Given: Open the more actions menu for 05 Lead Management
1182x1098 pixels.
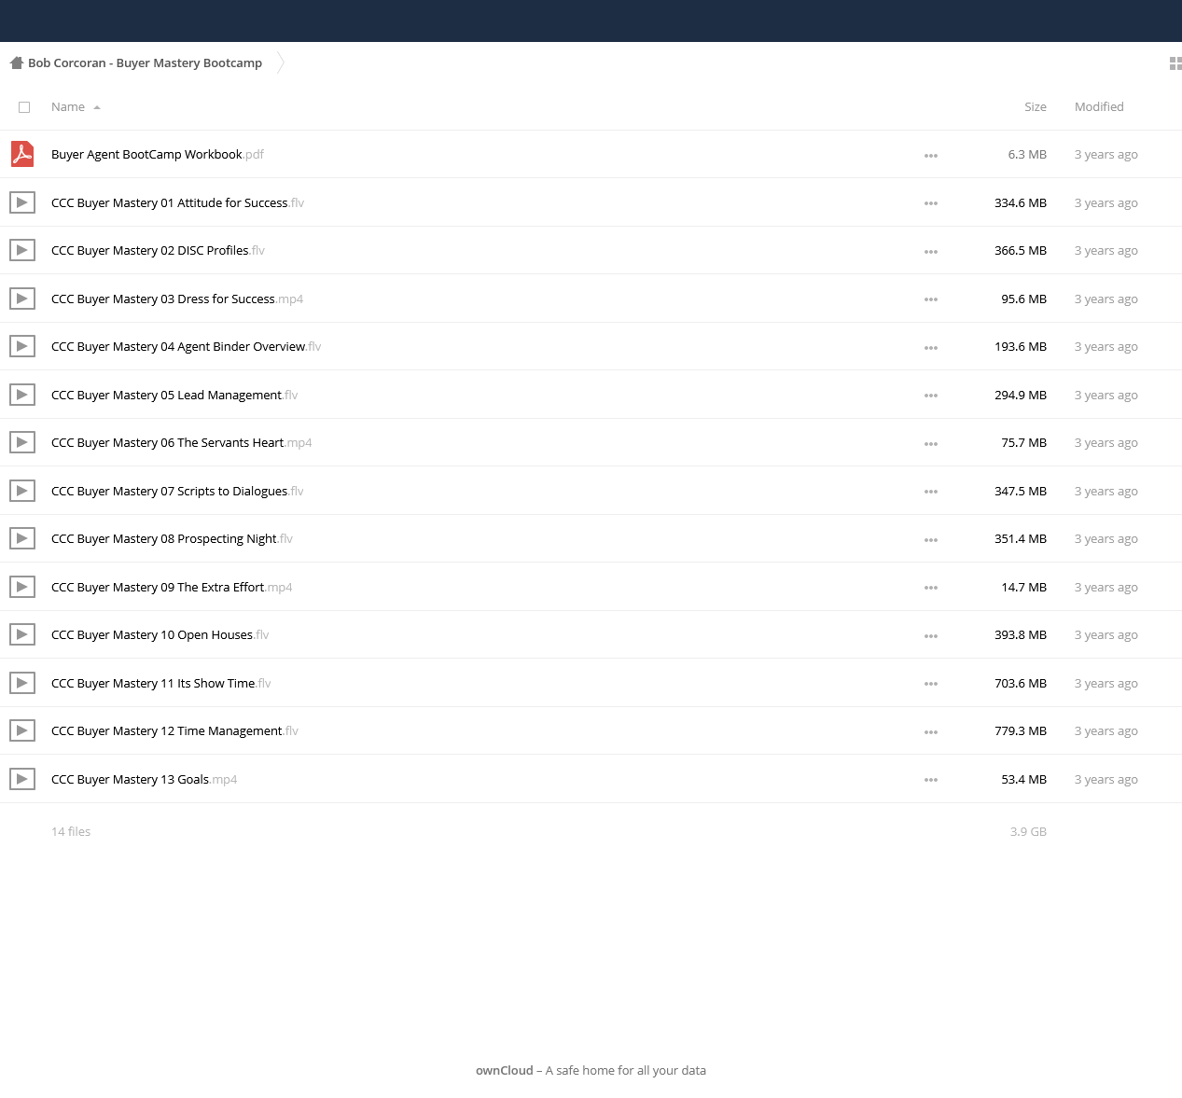Looking at the screenshot, I should point(931,396).
